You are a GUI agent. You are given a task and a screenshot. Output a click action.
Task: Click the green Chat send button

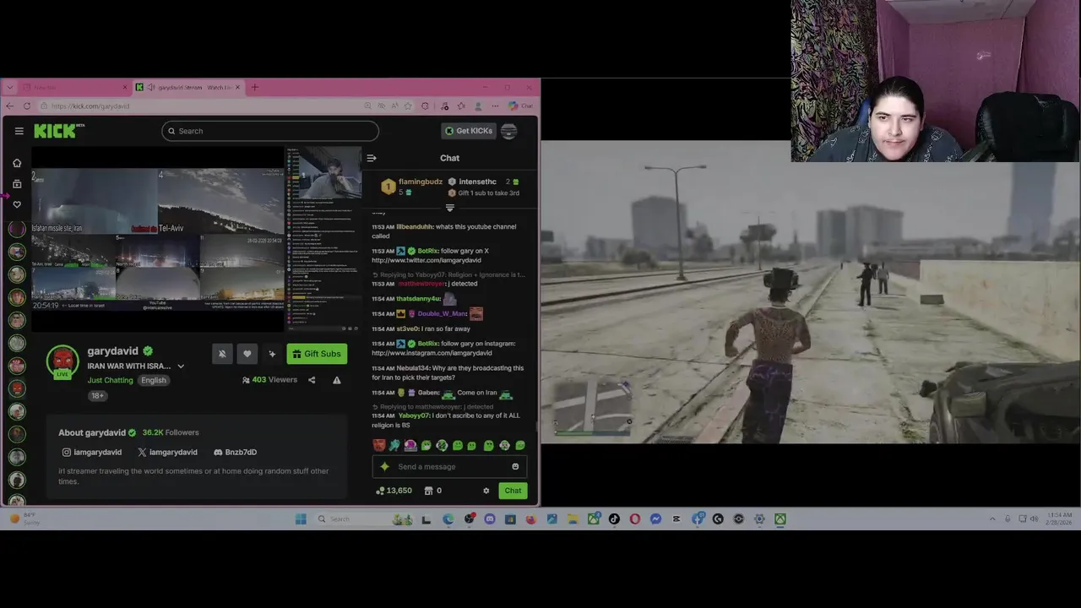point(513,491)
